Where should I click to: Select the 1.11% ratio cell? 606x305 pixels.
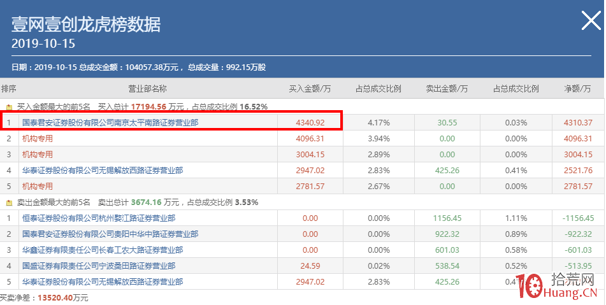coord(516,218)
